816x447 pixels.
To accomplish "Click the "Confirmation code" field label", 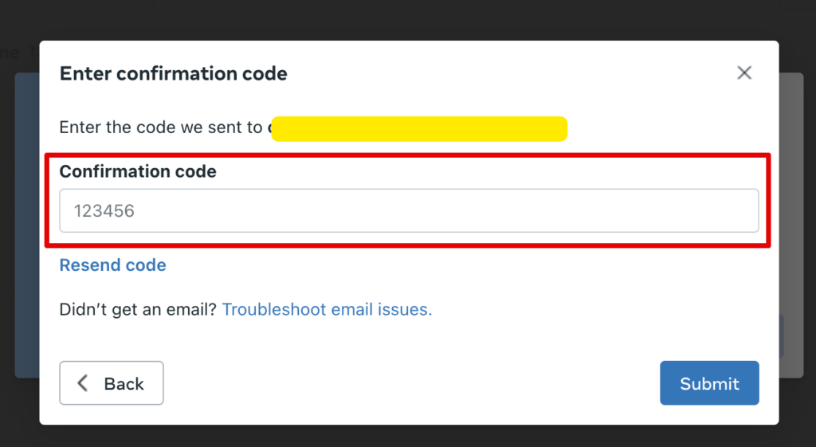I will tap(138, 171).
